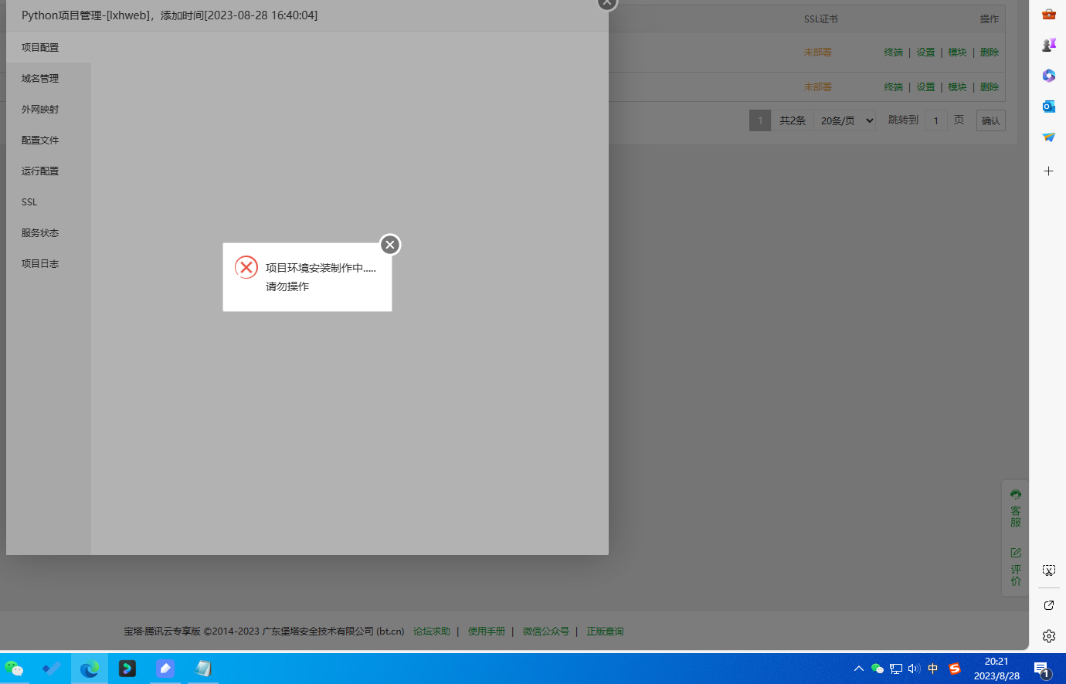Click the WeChat system tray icon
The width and height of the screenshot is (1066, 684).
(878, 669)
